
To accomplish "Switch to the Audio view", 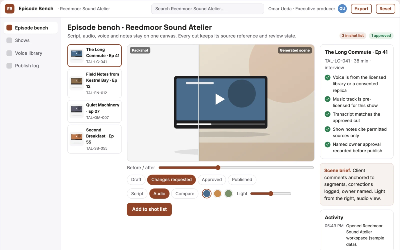I will (159, 194).
